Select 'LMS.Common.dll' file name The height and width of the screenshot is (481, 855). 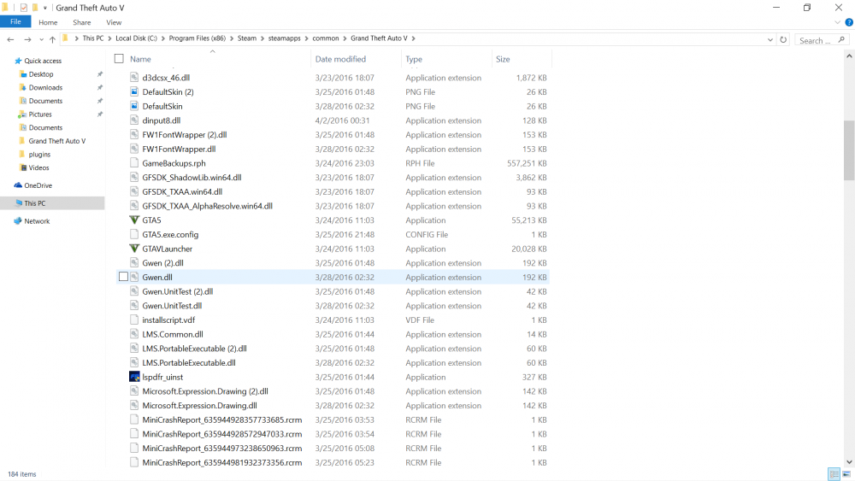[173, 334]
